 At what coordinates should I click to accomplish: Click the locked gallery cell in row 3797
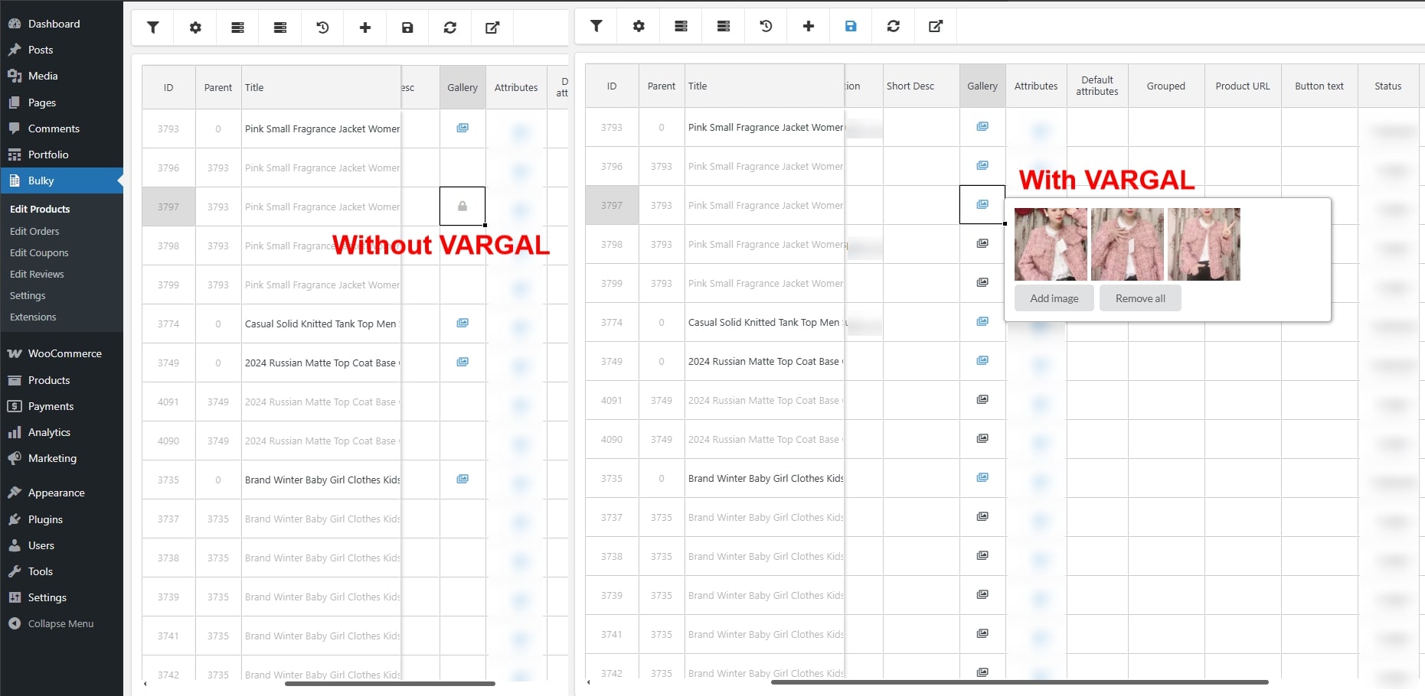tap(462, 207)
